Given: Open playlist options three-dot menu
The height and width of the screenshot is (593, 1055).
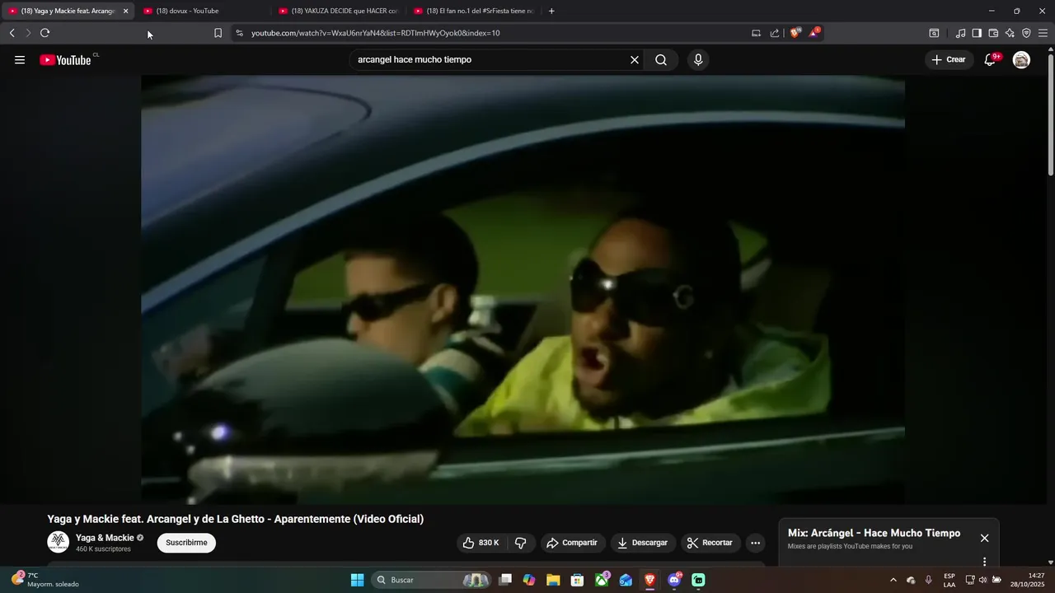Looking at the screenshot, I should 984,562.
